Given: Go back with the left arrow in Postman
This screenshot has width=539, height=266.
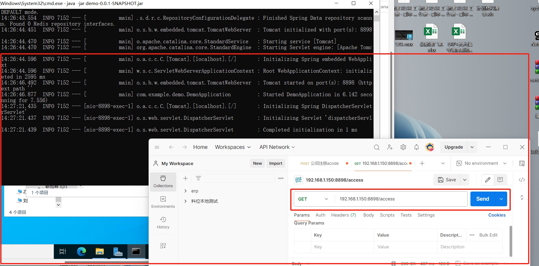Looking at the screenshot, I should (171, 147).
